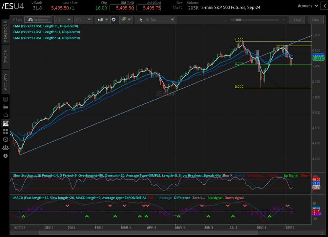Click the zoom in plus icon
Image resolution: width=328 pixels, height=237 pixels.
[x=284, y=20]
